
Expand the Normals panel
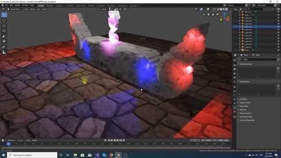(x=243, y=110)
